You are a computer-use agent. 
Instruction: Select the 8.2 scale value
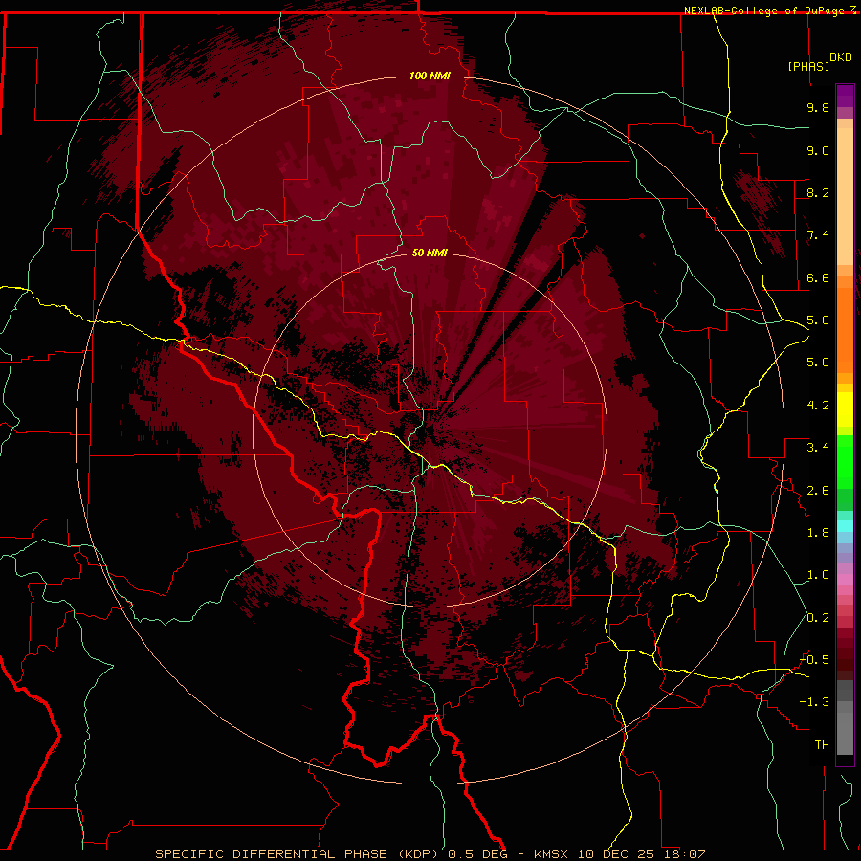pos(818,192)
